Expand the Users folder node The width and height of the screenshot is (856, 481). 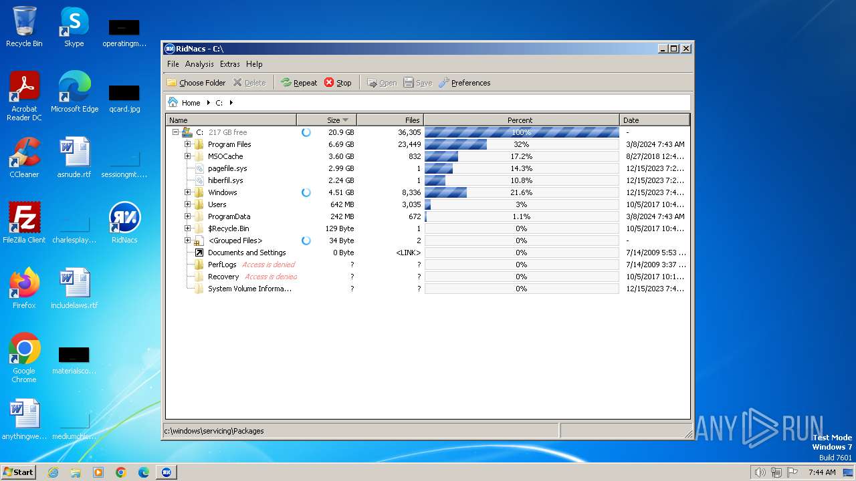(187, 204)
